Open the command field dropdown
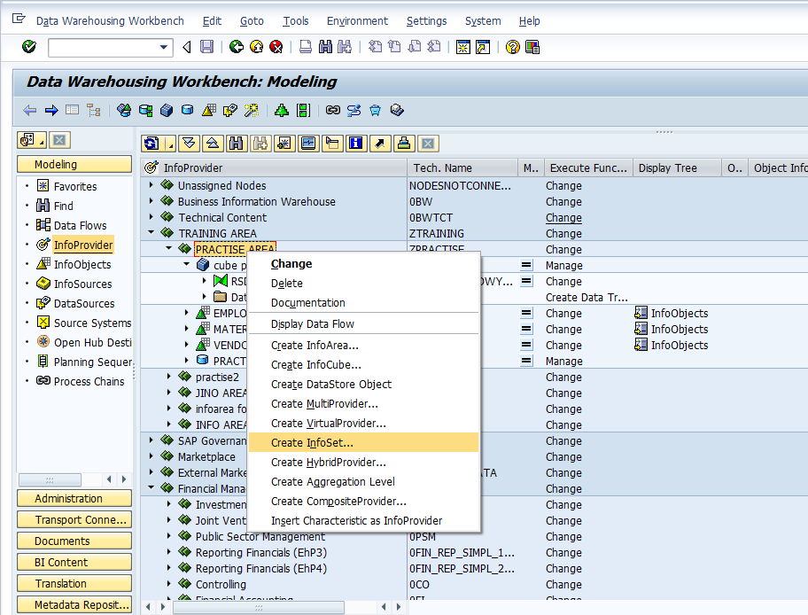 [x=162, y=47]
